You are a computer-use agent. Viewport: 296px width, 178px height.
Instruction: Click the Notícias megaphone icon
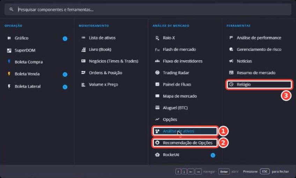pyautogui.click(x=231, y=61)
